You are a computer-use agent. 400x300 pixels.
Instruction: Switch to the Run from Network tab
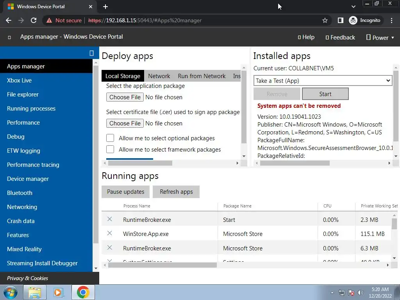pyautogui.click(x=202, y=76)
